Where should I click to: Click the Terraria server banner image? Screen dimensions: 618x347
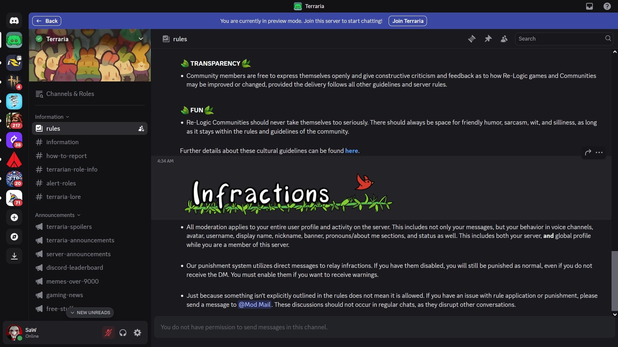(90, 55)
